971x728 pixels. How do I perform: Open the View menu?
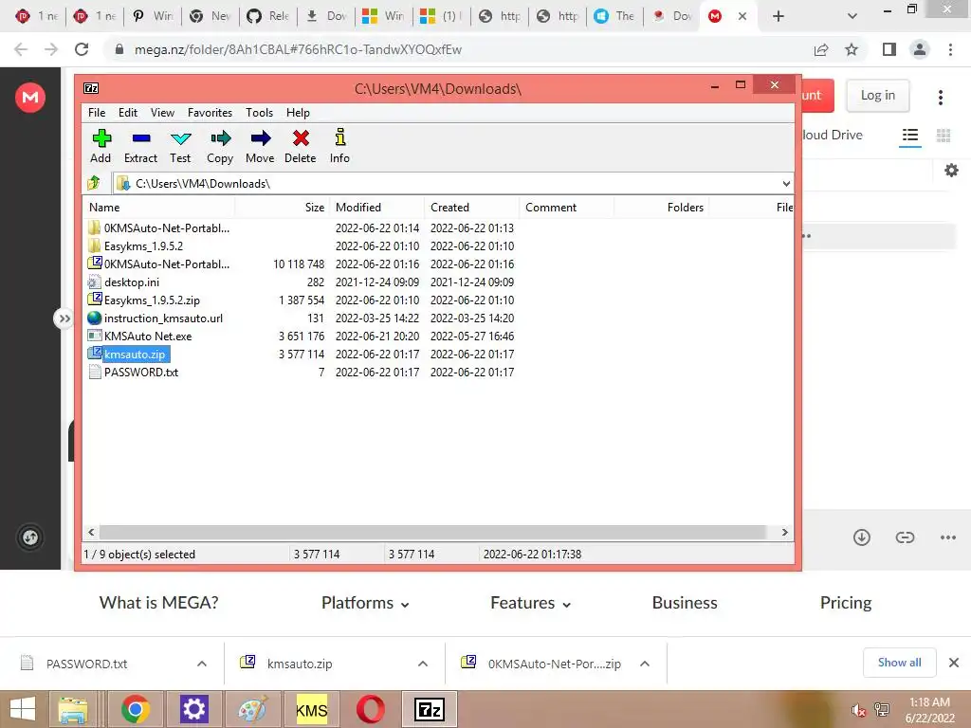click(162, 113)
